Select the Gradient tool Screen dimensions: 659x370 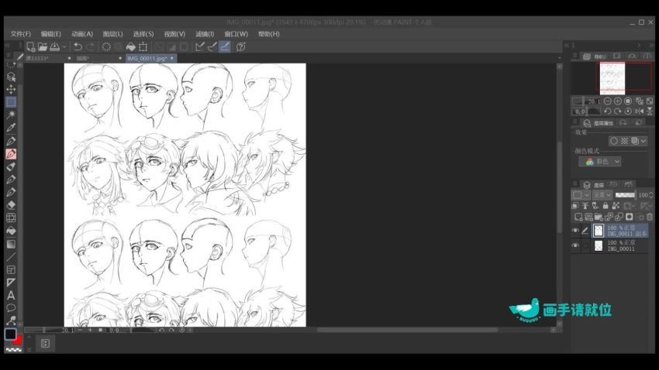coord(11,244)
